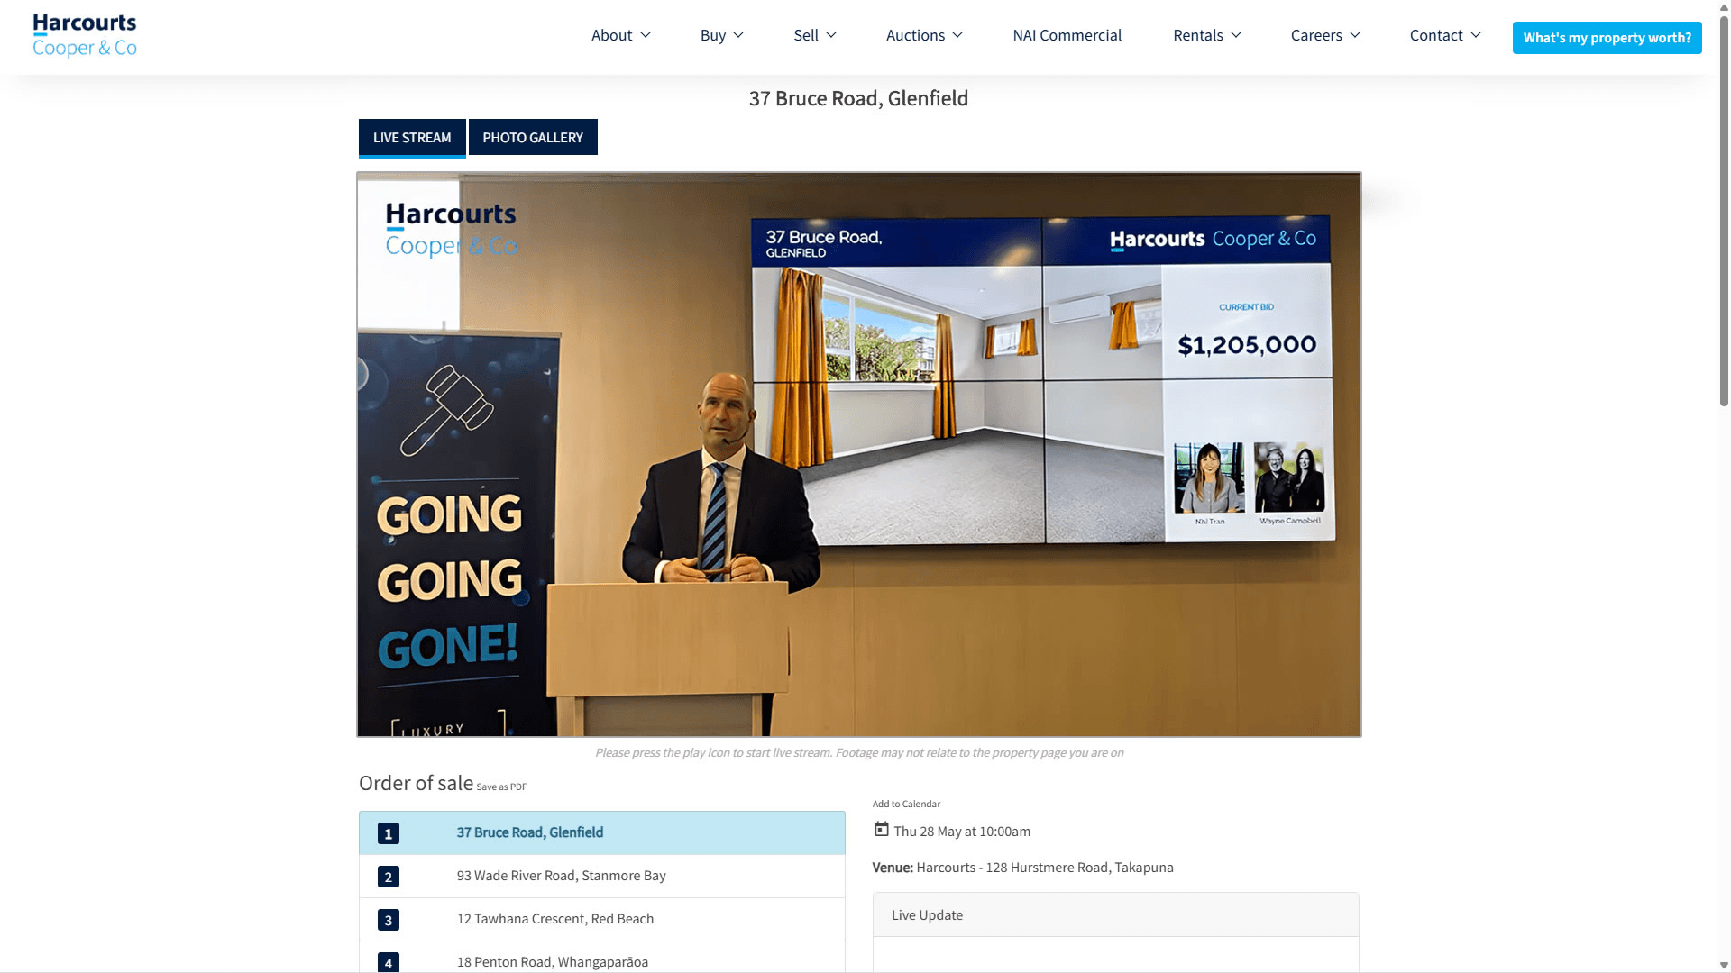Expand the Sell menu chevron
This screenshot has height=973, width=1731.
pyautogui.click(x=831, y=35)
